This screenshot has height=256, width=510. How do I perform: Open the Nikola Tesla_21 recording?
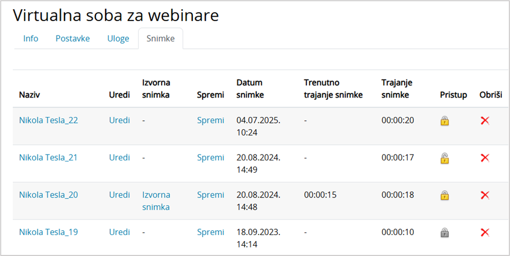48,158
